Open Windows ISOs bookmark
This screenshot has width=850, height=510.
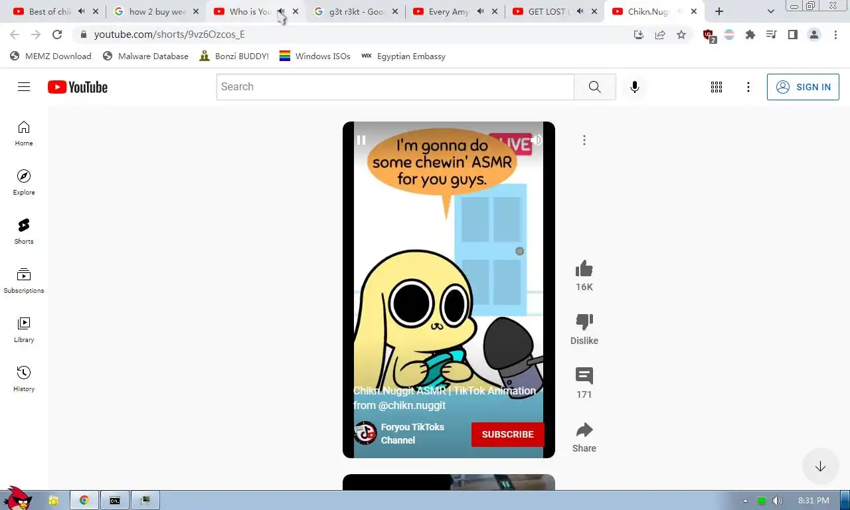click(x=315, y=56)
